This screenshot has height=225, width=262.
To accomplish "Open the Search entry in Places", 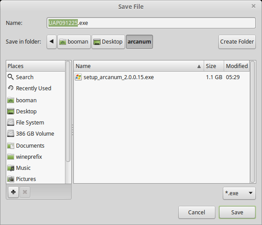I will click(x=25, y=77).
